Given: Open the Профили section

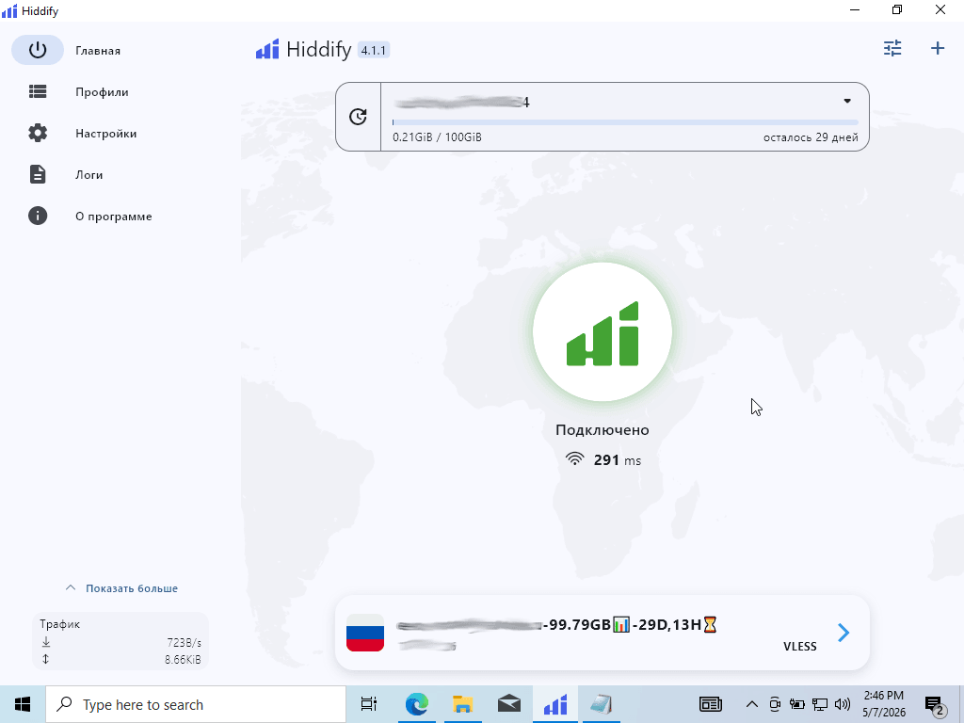Looking at the screenshot, I should click(102, 91).
